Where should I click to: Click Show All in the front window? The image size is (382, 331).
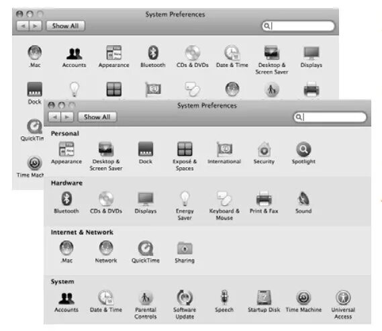pos(97,117)
